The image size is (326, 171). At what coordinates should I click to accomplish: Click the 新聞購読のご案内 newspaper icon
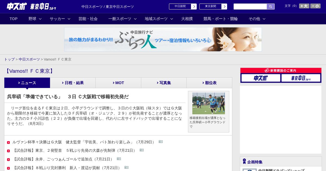pos(267,70)
